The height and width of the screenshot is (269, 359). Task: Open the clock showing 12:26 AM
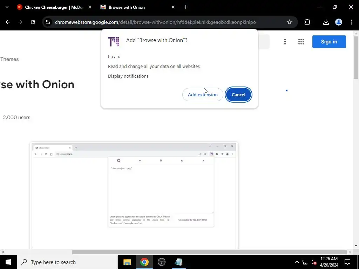point(329,262)
